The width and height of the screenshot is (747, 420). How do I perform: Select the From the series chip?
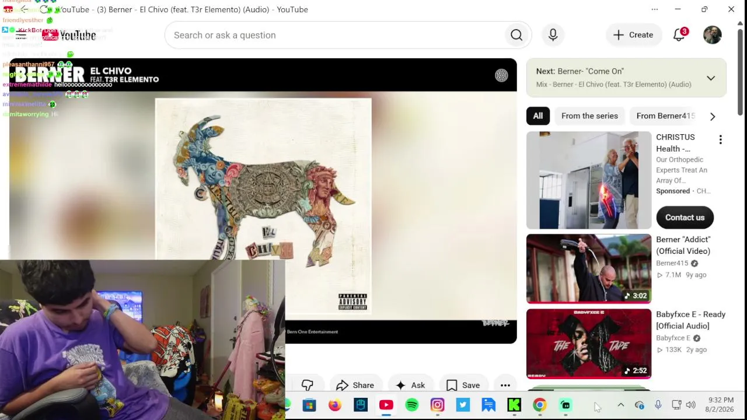click(589, 116)
